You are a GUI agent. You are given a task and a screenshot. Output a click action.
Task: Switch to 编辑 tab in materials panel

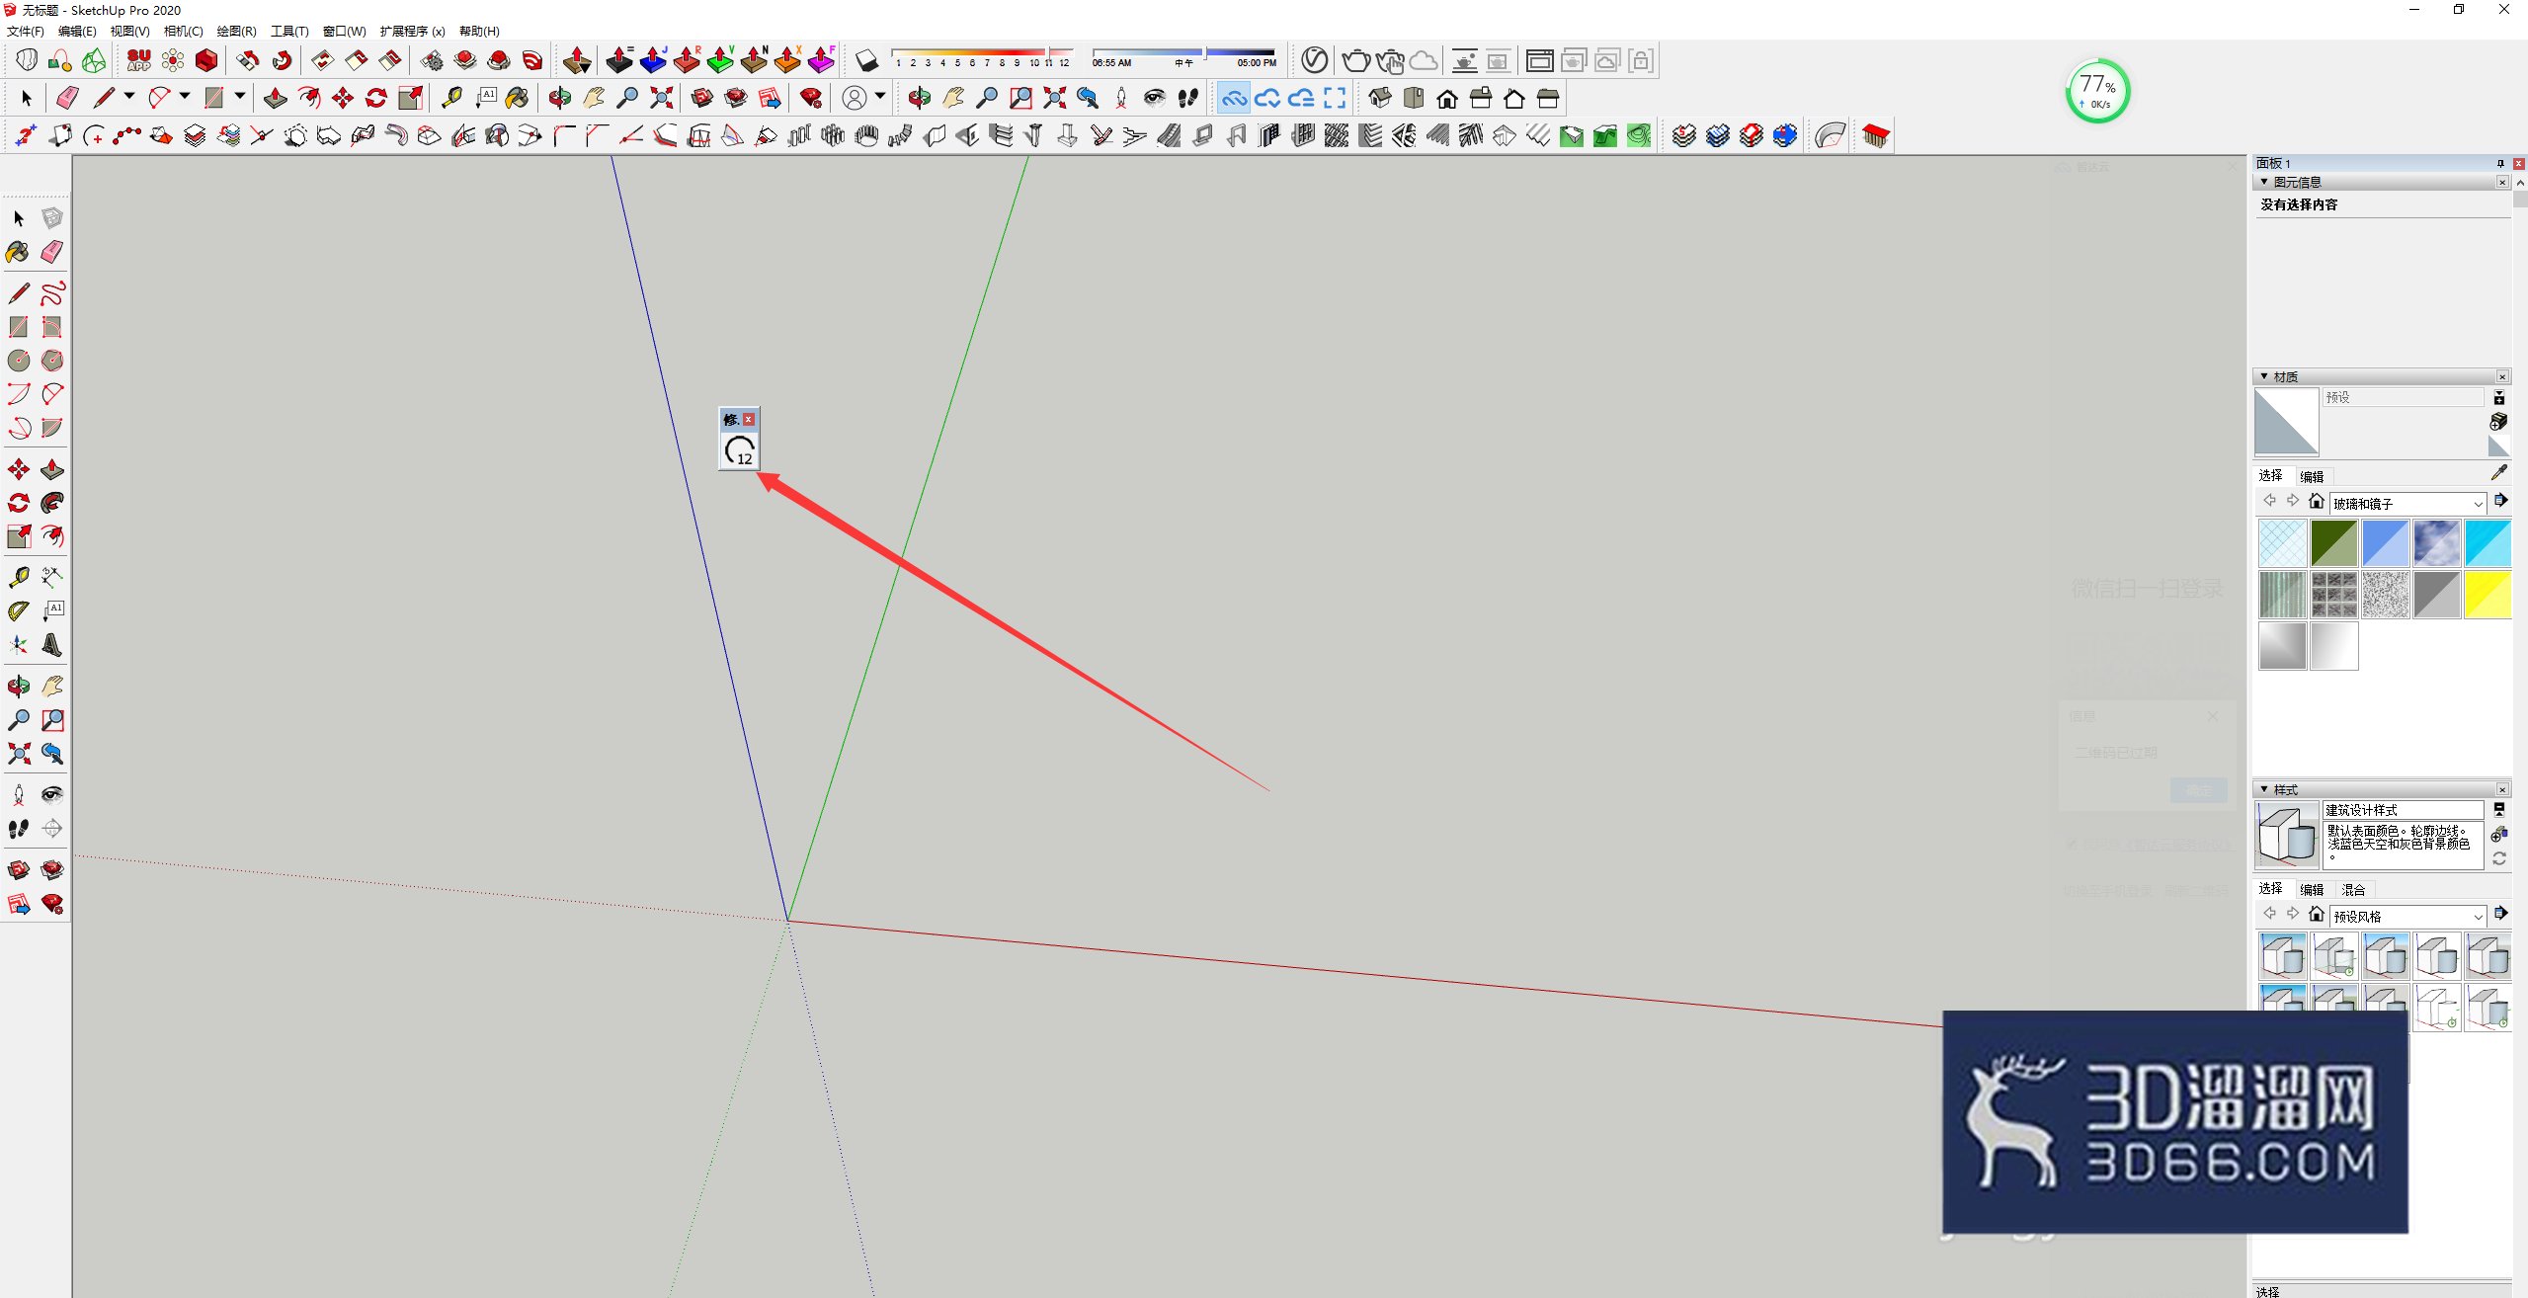coord(2312,476)
